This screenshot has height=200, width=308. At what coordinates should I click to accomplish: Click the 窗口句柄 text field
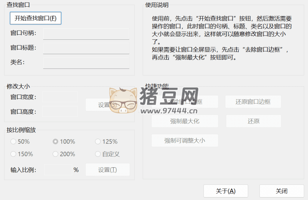(86, 34)
